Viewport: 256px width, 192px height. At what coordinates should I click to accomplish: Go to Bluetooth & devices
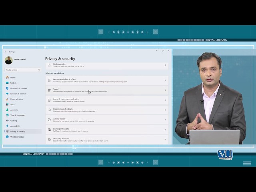(x=19, y=88)
